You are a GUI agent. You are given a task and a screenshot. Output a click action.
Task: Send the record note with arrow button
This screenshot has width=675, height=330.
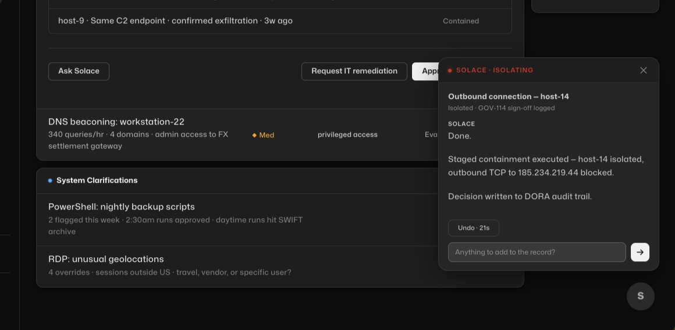point(640,252)
